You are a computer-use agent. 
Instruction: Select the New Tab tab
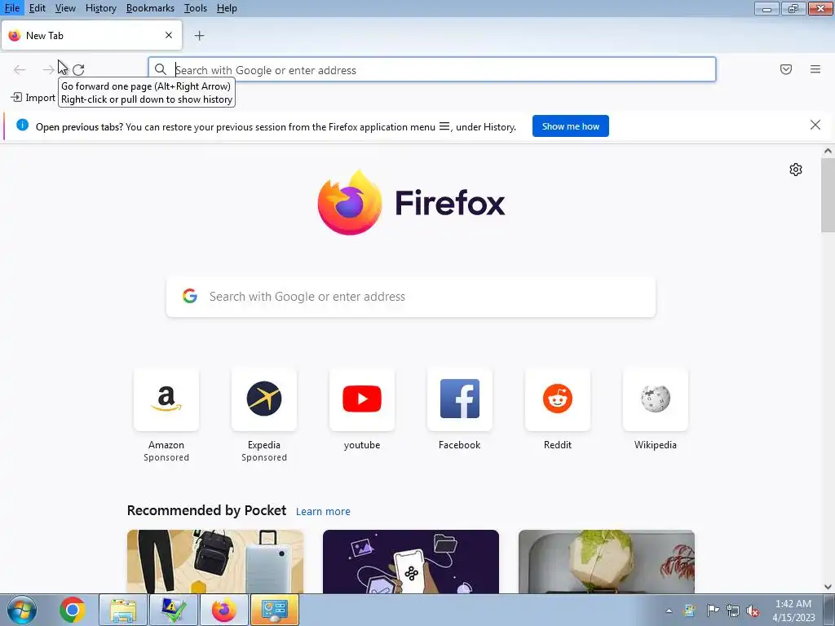(91, 35)
